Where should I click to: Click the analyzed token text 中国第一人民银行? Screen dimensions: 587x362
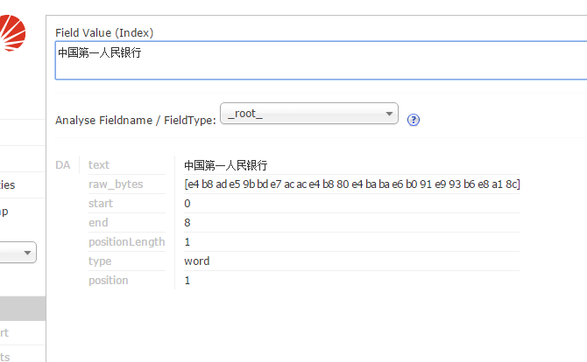coord(226,165)
